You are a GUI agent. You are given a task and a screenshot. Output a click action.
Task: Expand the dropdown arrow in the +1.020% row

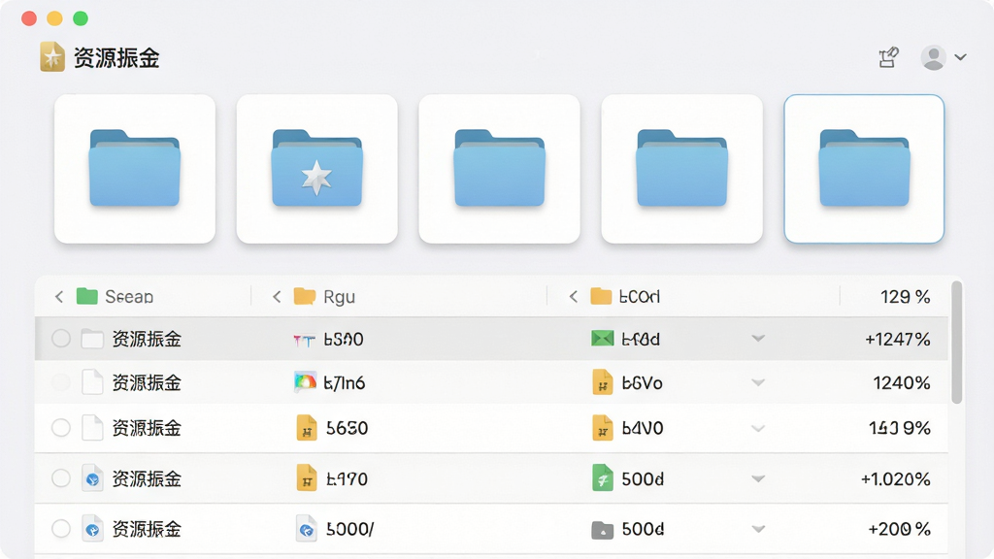click(x=758, y=478)
